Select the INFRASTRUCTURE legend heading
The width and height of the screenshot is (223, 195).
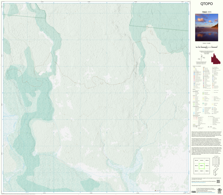click(x=196, y=126)
